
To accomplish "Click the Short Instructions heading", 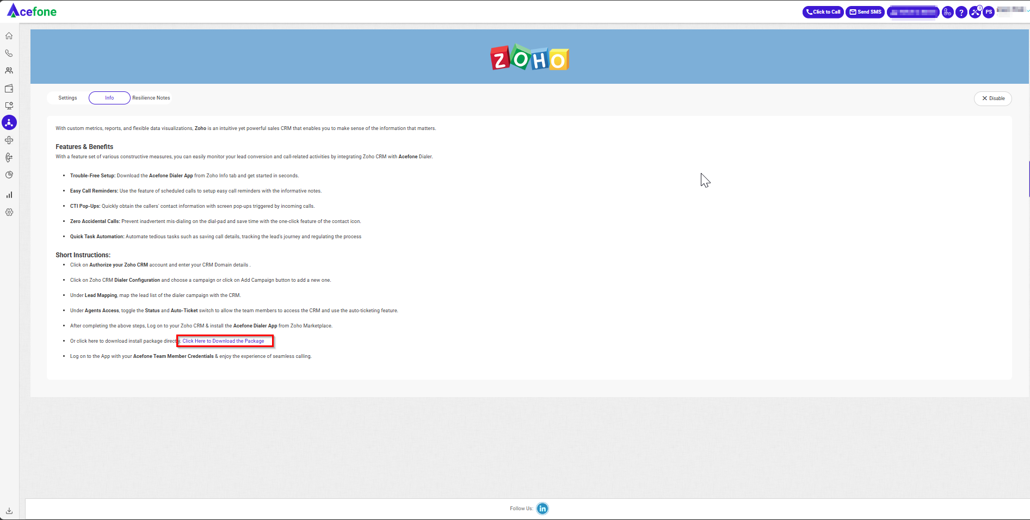I will tap(83, 255).
